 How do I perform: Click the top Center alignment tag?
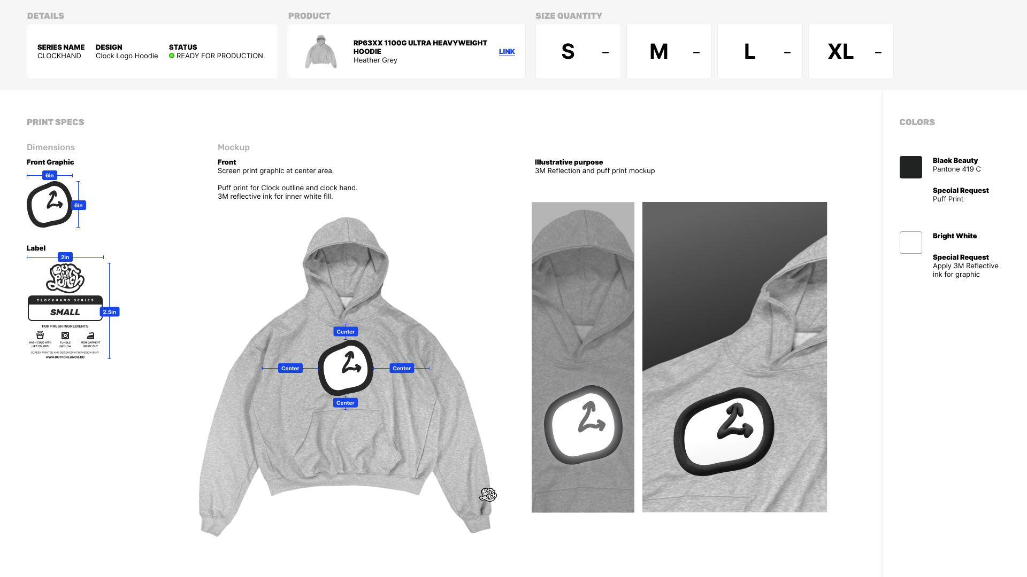[346, 332]
